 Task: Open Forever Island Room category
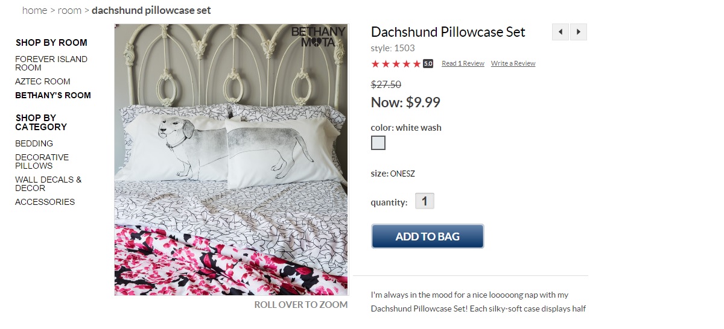51,63
